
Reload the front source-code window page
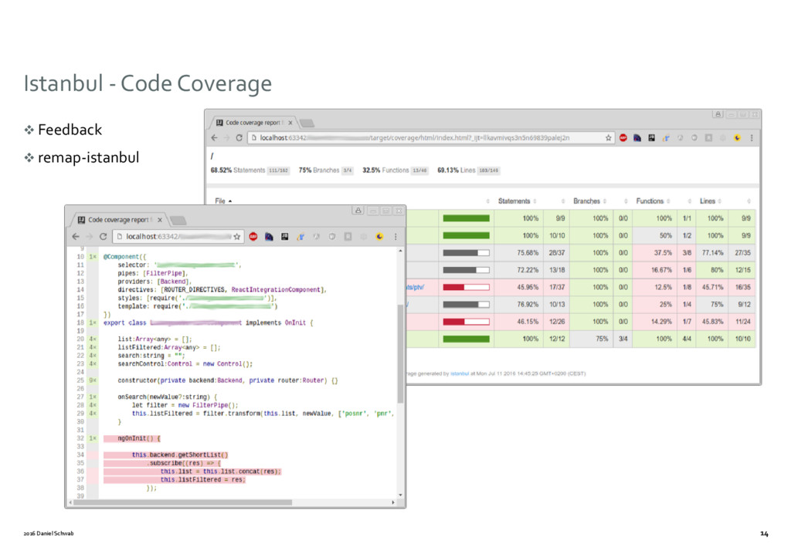coord(103,236)
